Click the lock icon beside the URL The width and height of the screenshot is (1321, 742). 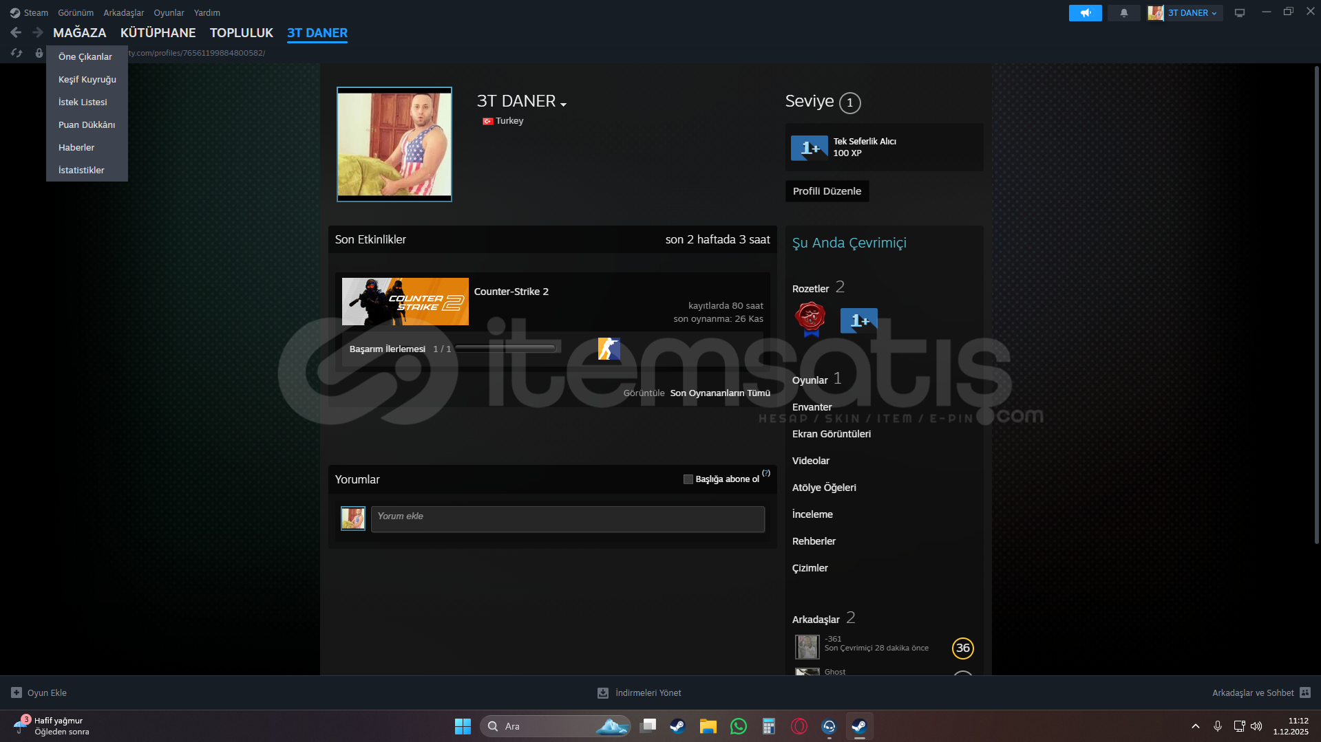click(39, 53)
